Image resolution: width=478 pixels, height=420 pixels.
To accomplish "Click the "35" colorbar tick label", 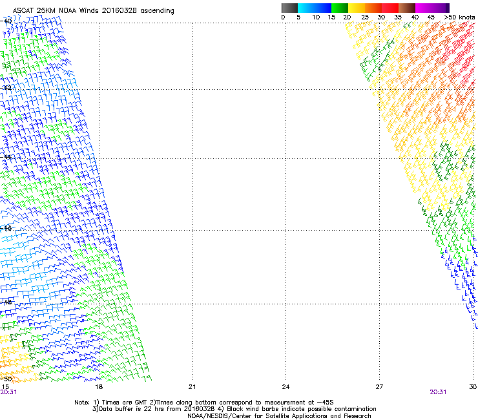I will pyautogui.click(x=398, y=17).
